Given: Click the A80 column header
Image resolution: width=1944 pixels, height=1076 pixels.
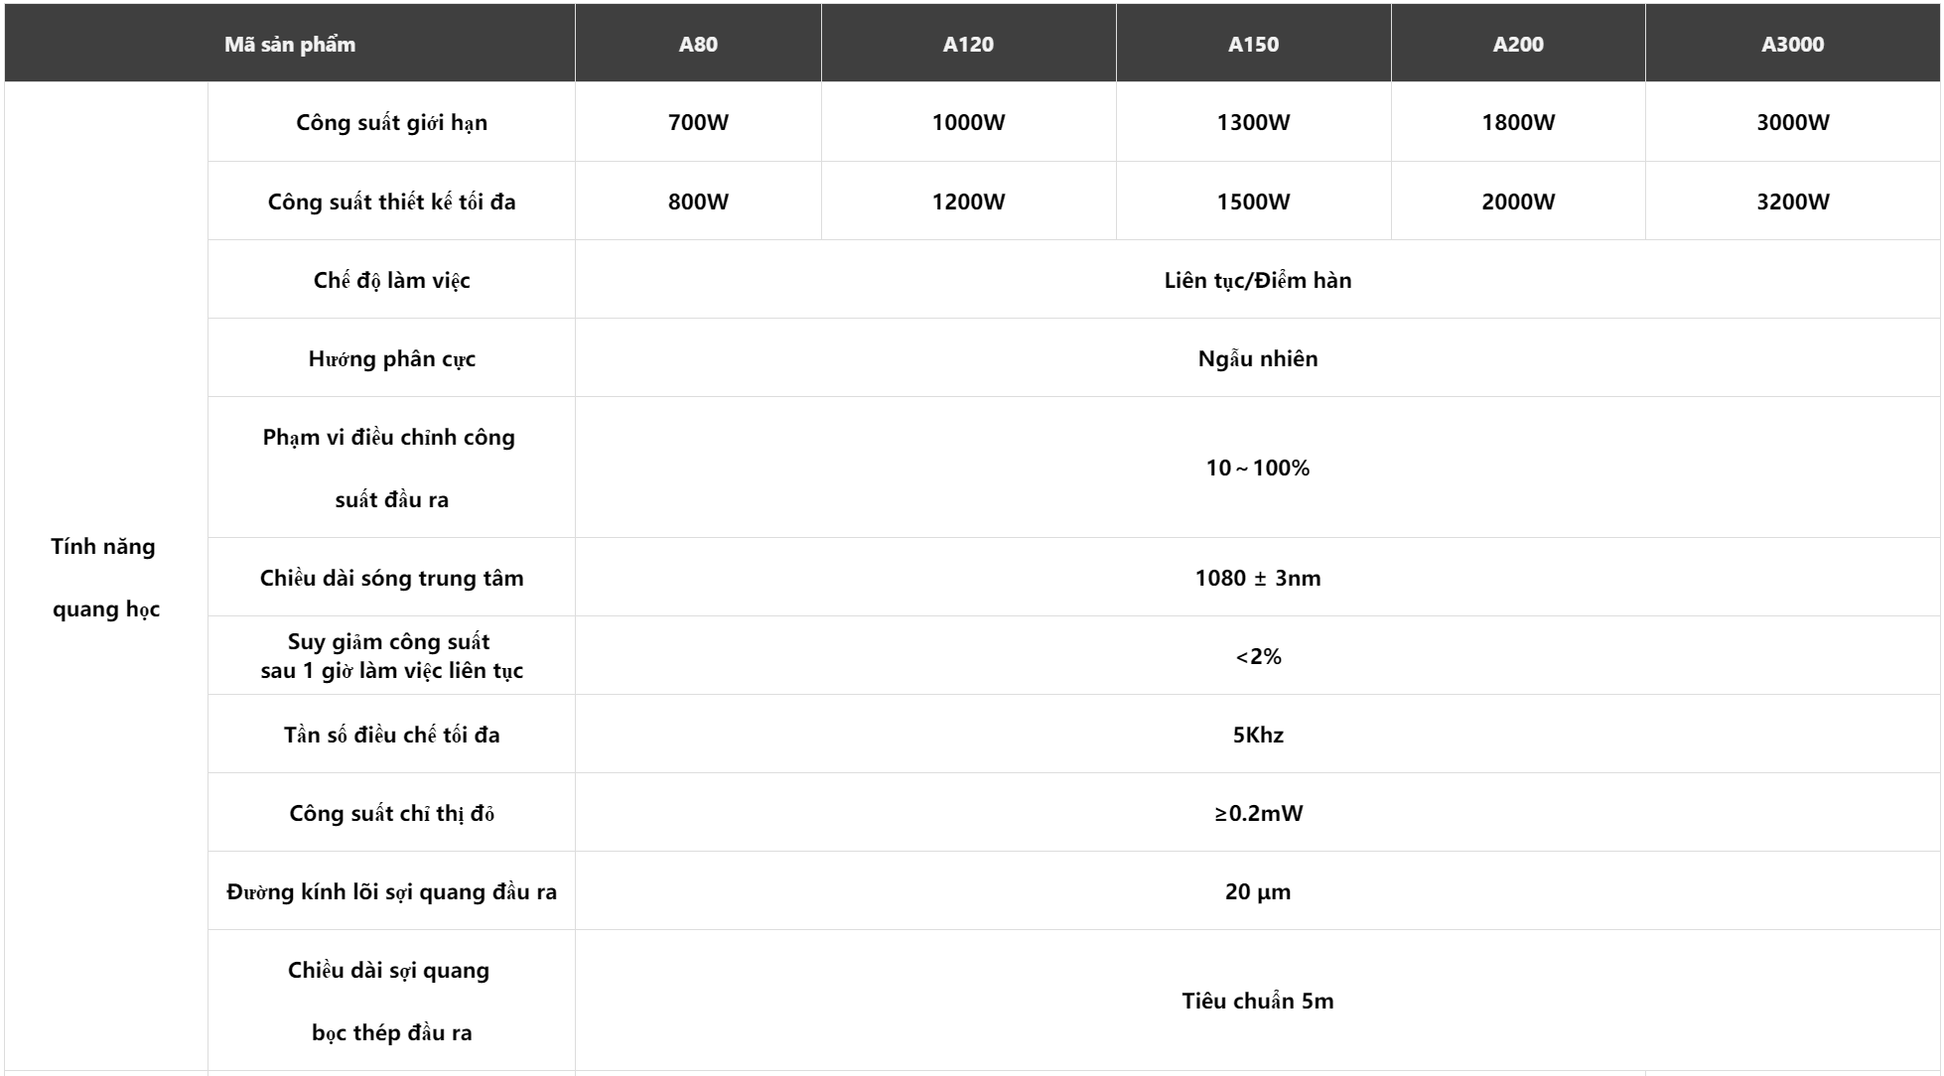Looking at the screenshot, I should tap(698, 44).
